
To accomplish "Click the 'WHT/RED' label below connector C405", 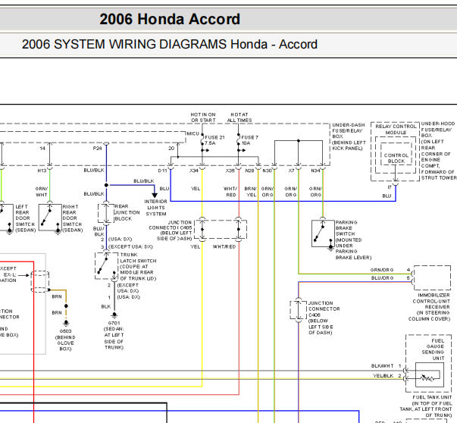I will click(x=224, y=246).
